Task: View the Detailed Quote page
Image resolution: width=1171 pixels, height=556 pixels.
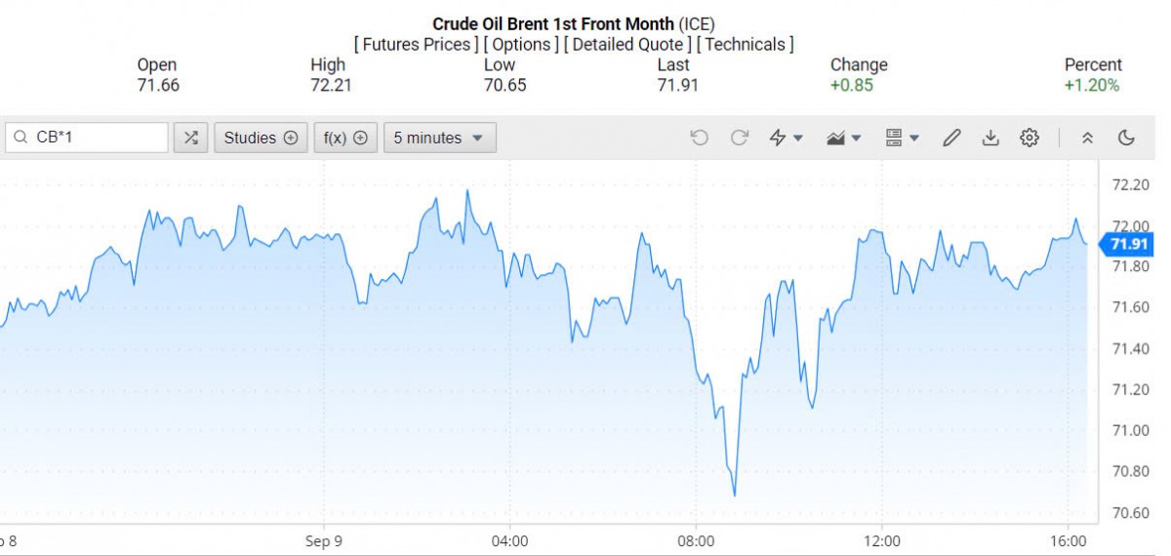Action: (627, 44)
